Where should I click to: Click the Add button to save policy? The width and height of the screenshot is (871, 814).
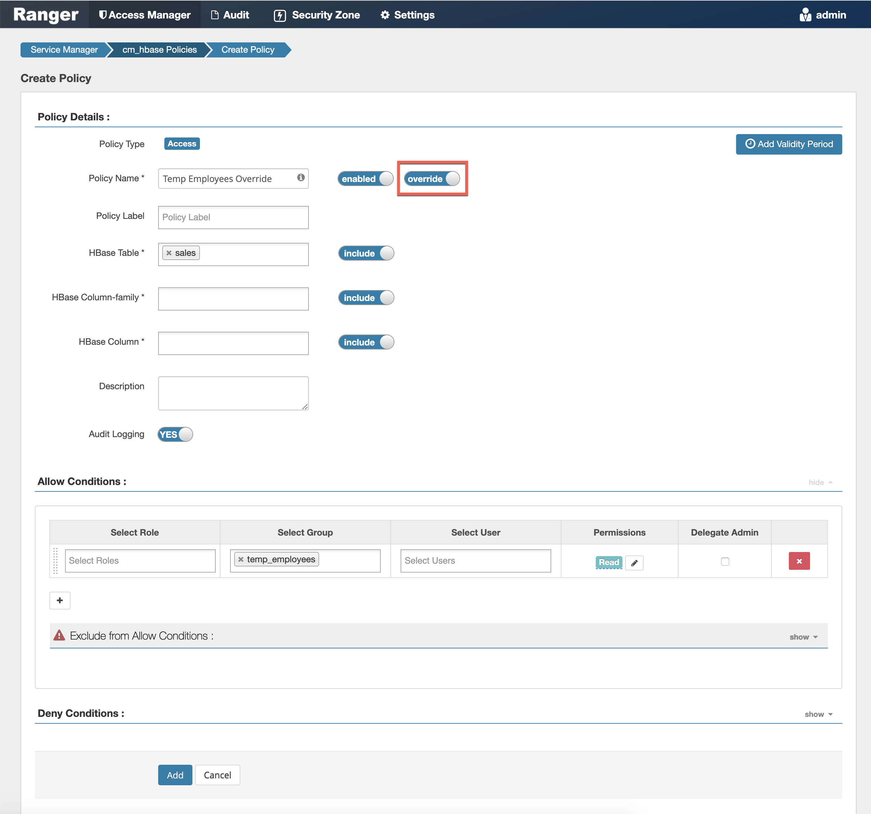pos(175,775)
